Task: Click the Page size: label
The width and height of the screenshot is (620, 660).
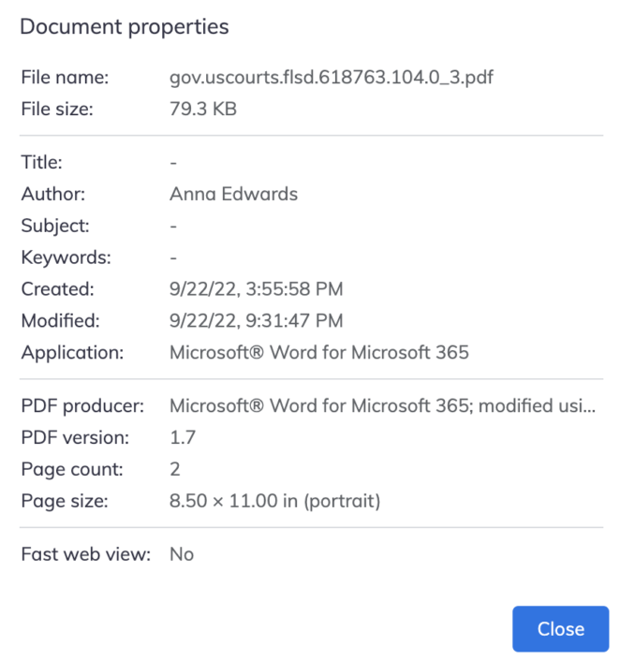Action: pyautogui.click(x=65, y=501)
